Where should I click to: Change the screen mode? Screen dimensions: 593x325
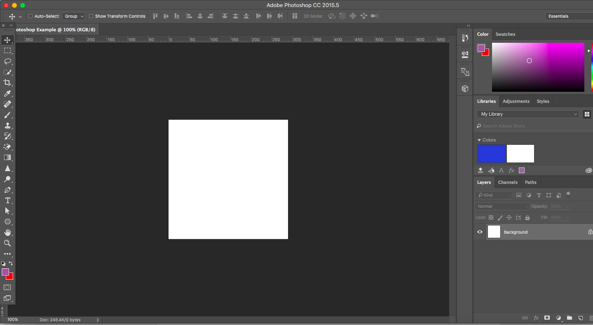pos(7,298)
